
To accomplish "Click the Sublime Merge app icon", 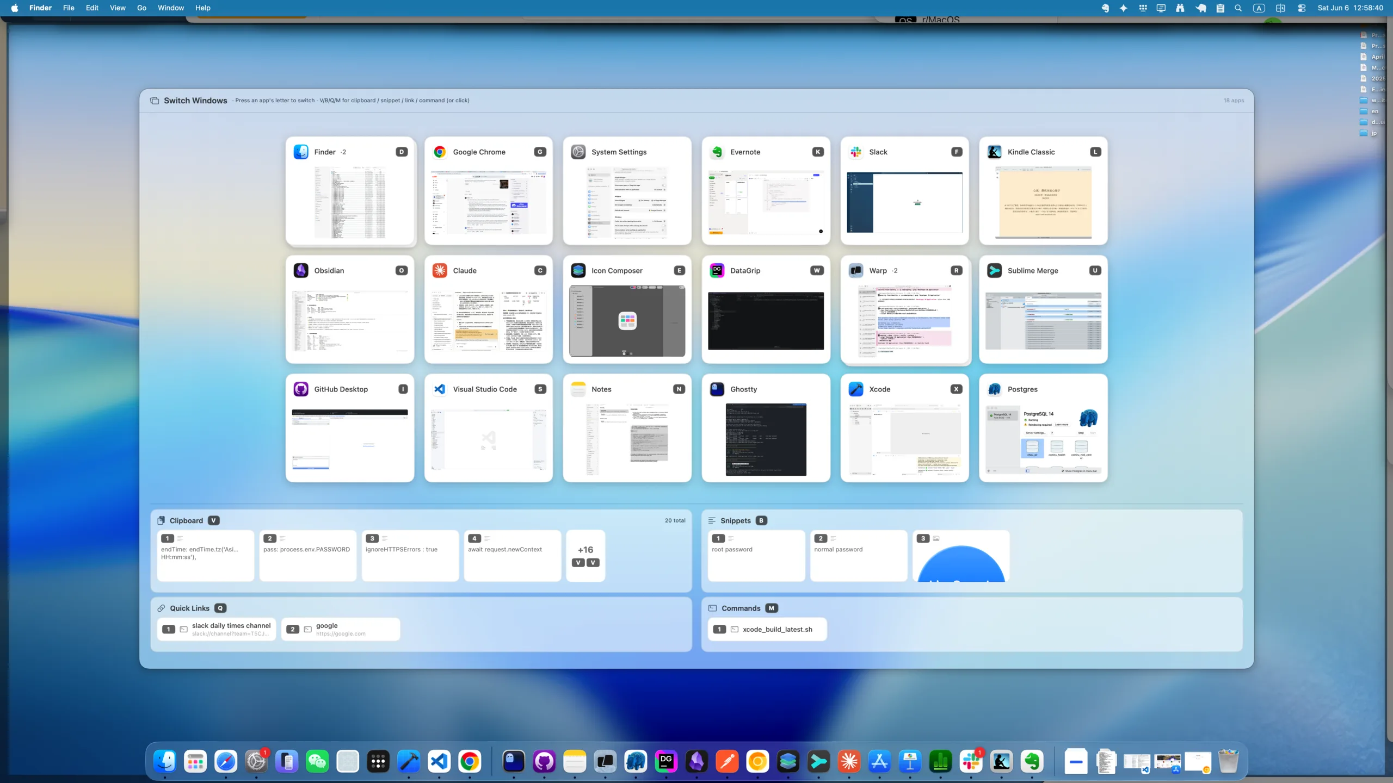I will [994, 270].
